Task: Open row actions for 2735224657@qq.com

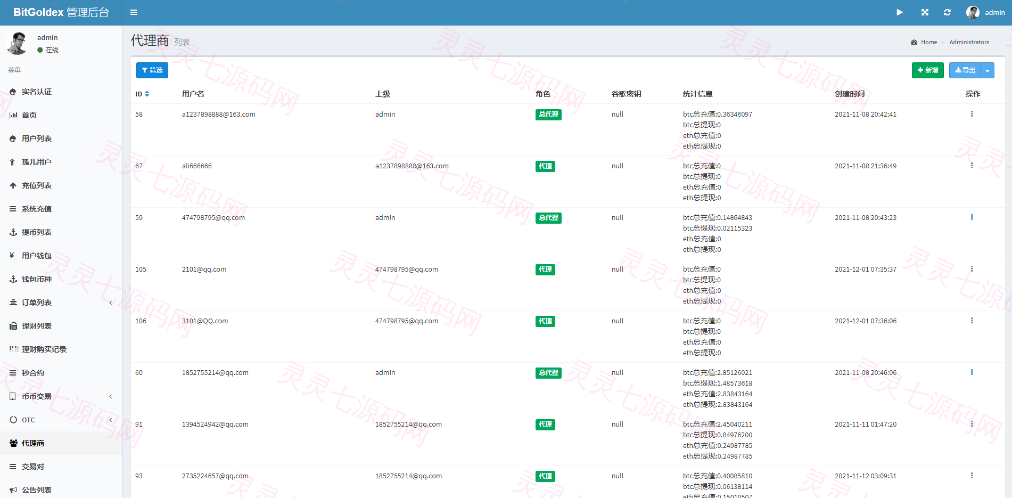Action: [x=972, y=476]
